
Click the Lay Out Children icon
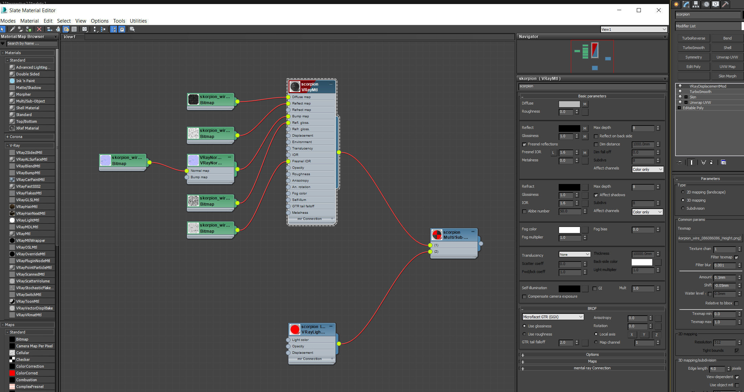[x=103, y=29]
